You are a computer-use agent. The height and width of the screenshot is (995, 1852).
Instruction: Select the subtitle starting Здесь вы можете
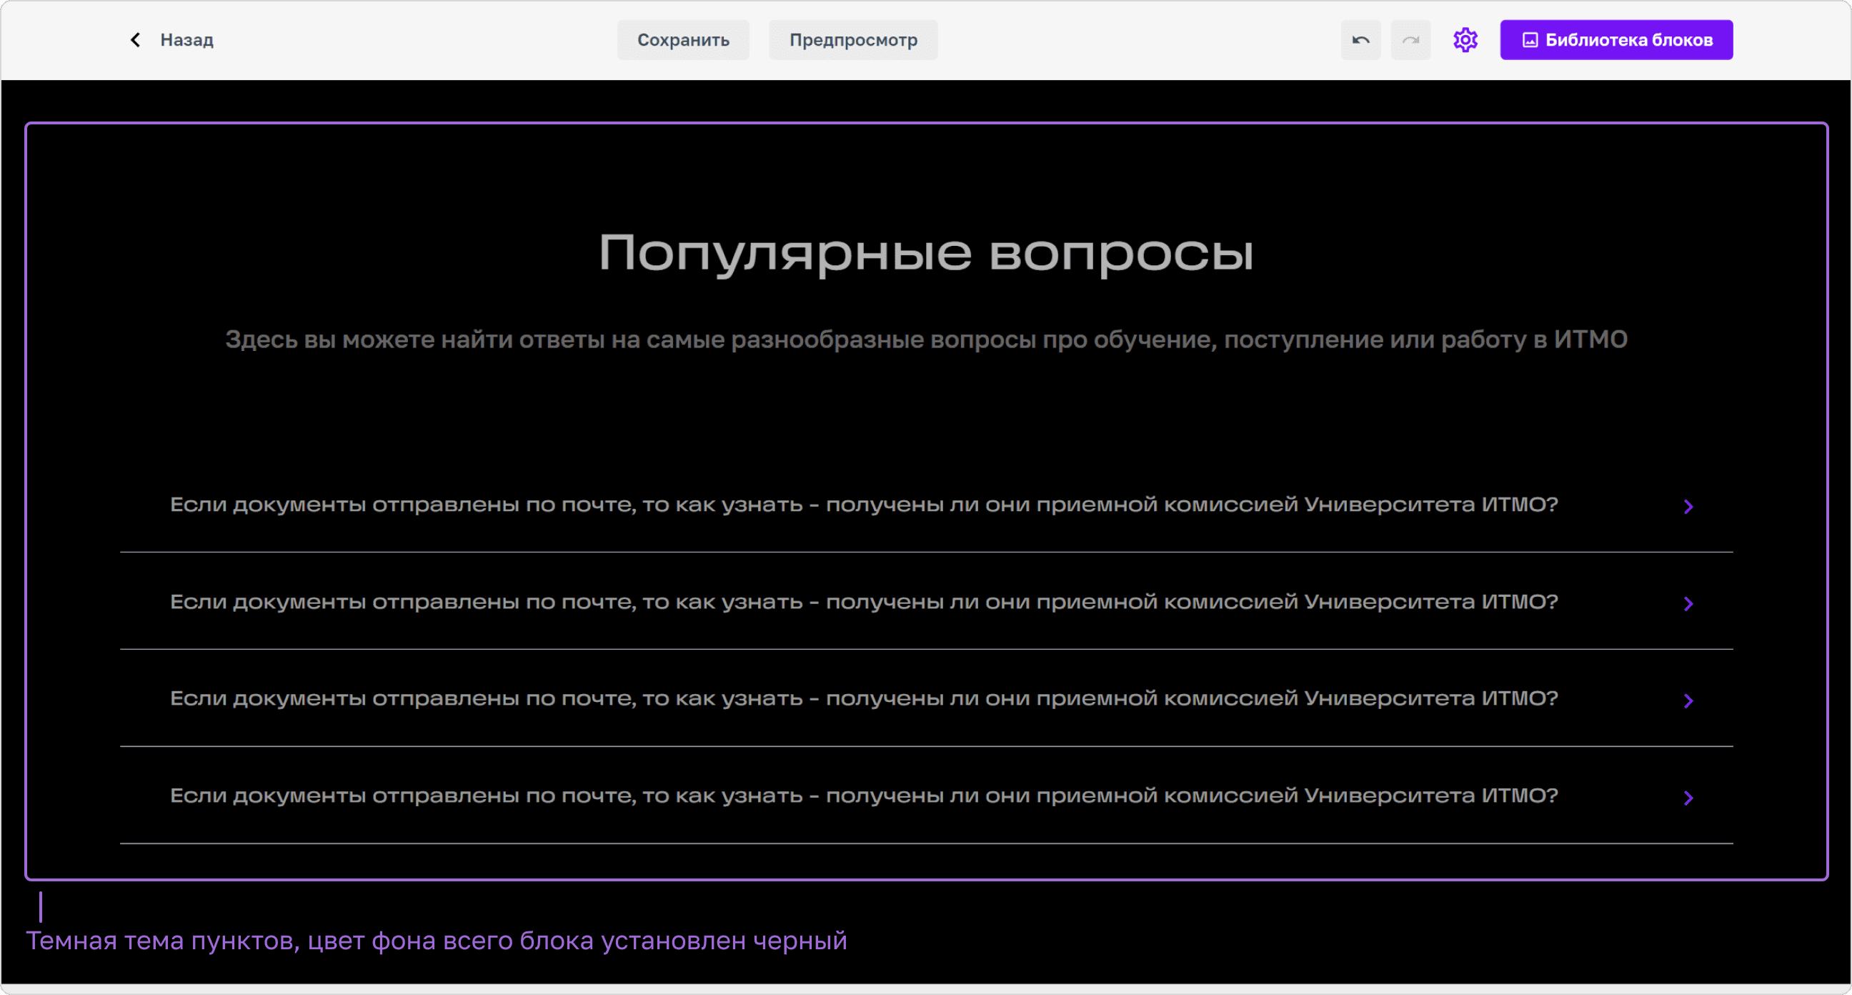(x=926, y=339)
